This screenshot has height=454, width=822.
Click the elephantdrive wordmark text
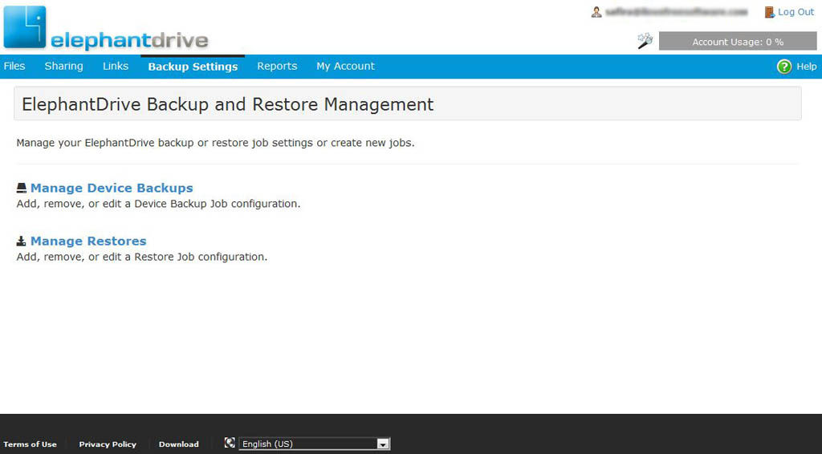pos(129,40)
